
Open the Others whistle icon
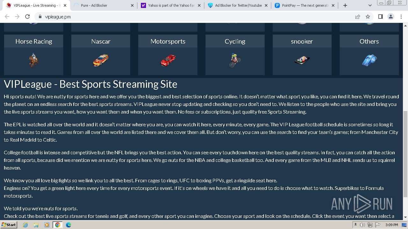pyautogui.click(x=369, y=60)
